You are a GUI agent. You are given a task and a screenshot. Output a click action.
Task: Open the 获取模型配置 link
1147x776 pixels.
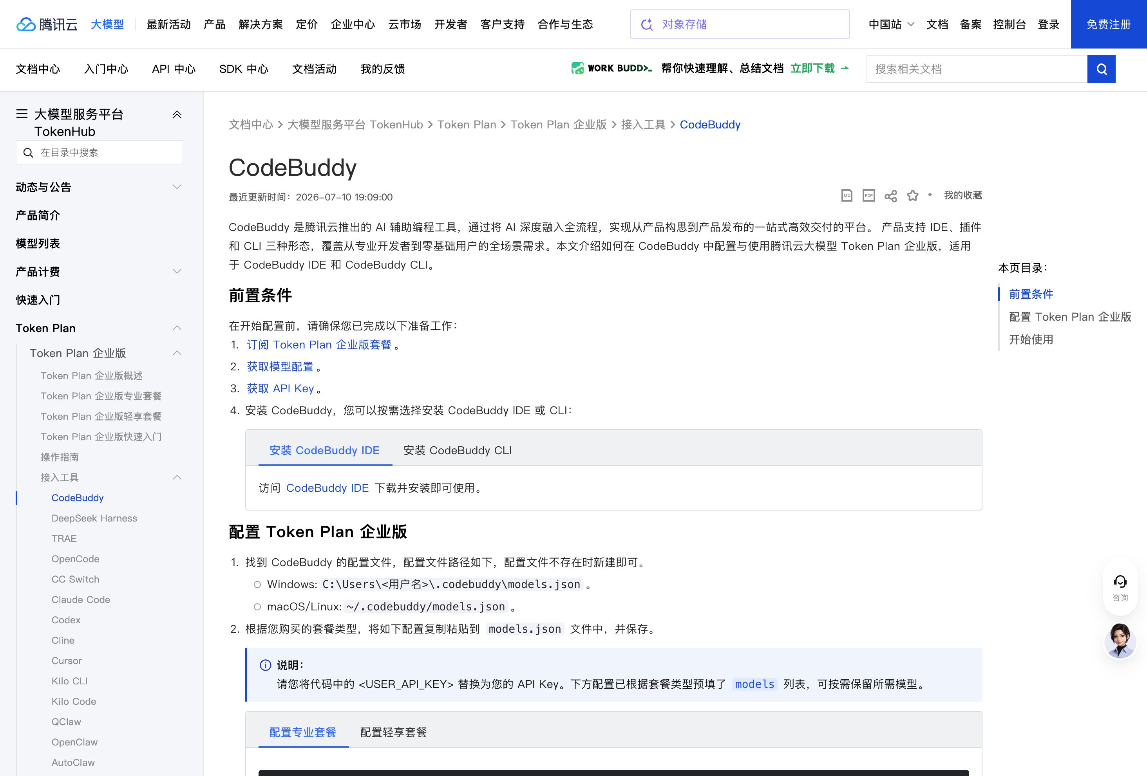click(280, 366)
